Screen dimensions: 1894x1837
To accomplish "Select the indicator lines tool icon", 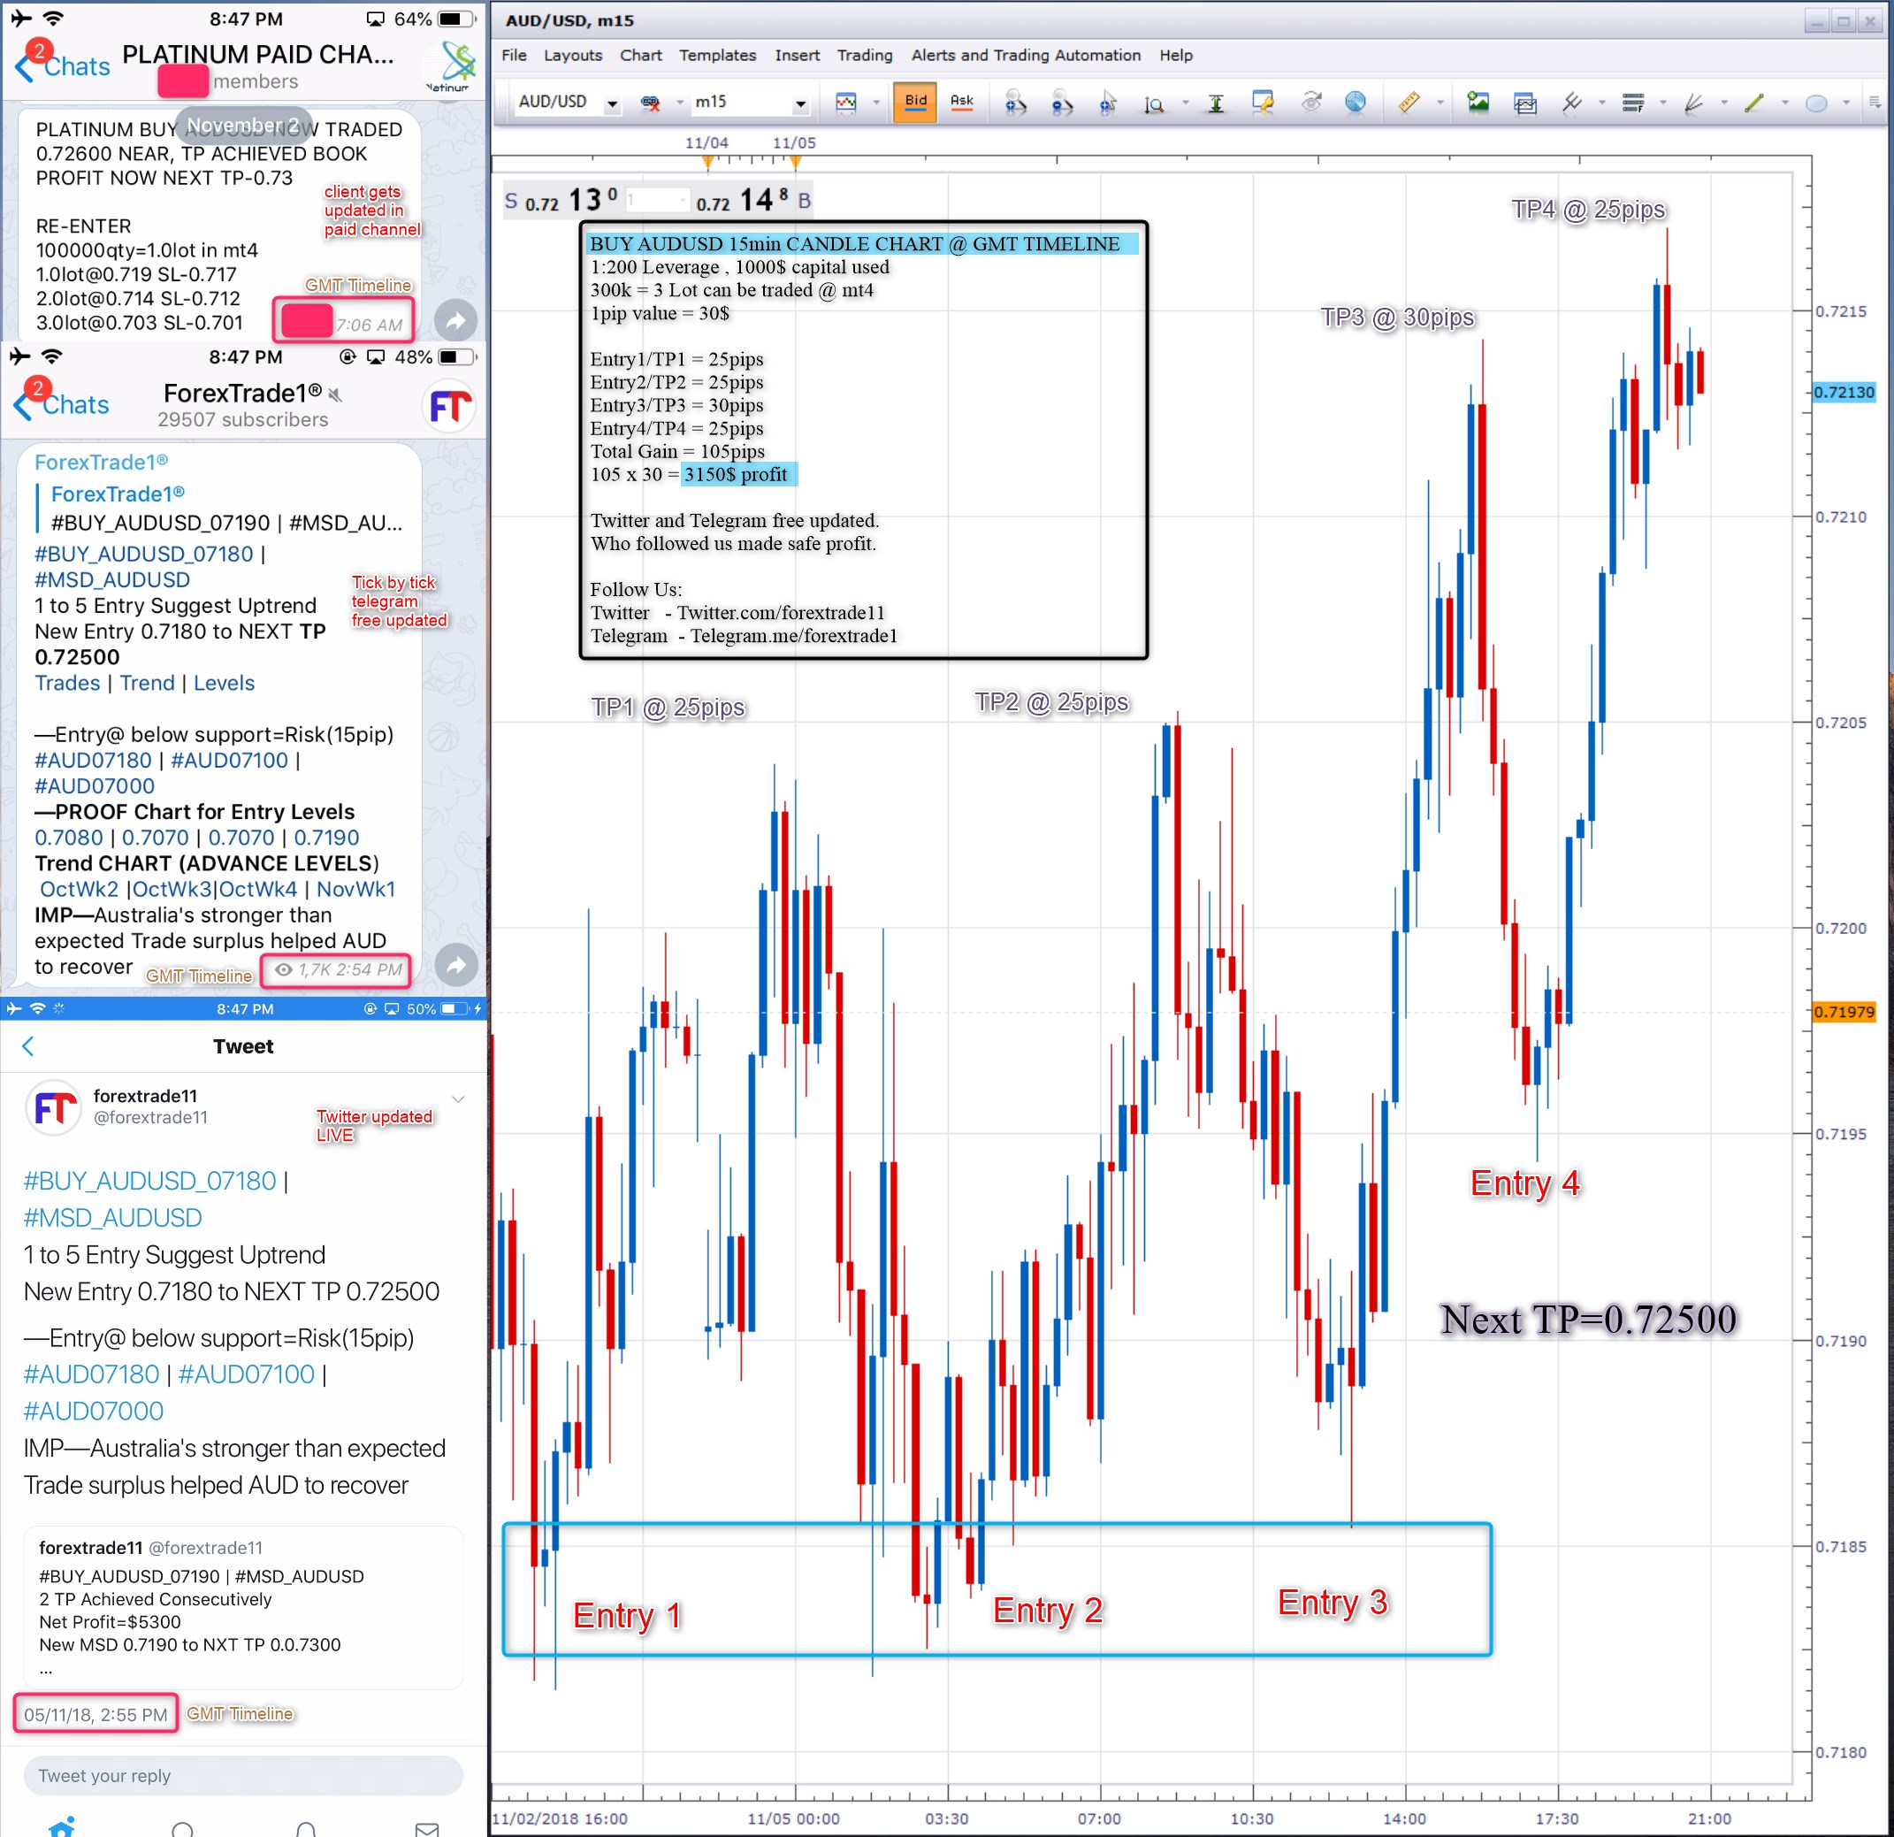I will (x=1571, y=103).
